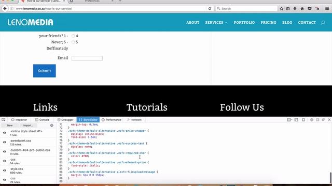Save page to Pocket icon
The height and width of the screenshot is (186, 332).
point(310,9)
